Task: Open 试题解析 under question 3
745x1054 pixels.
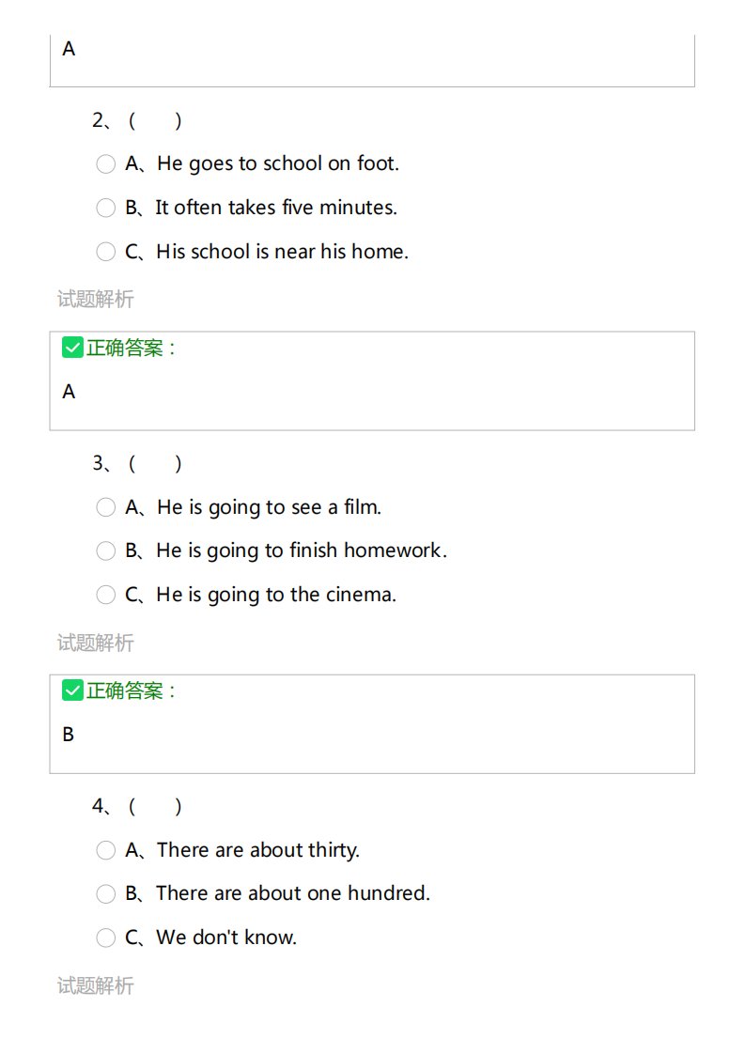Action: coord(96,643)
